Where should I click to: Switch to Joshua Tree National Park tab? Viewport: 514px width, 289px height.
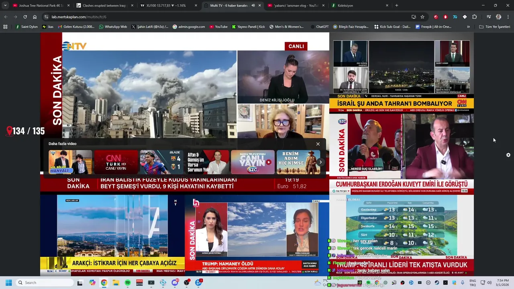tap(41, 6)
